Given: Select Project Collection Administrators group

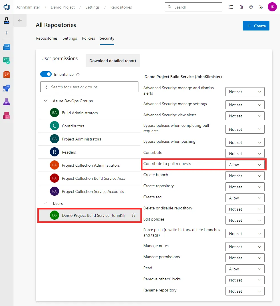Looking at the screenshot, I should click(x=89, y=165).
